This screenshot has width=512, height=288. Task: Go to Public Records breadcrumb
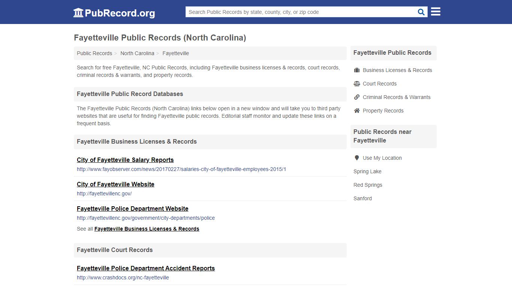[x=94, y=53]
